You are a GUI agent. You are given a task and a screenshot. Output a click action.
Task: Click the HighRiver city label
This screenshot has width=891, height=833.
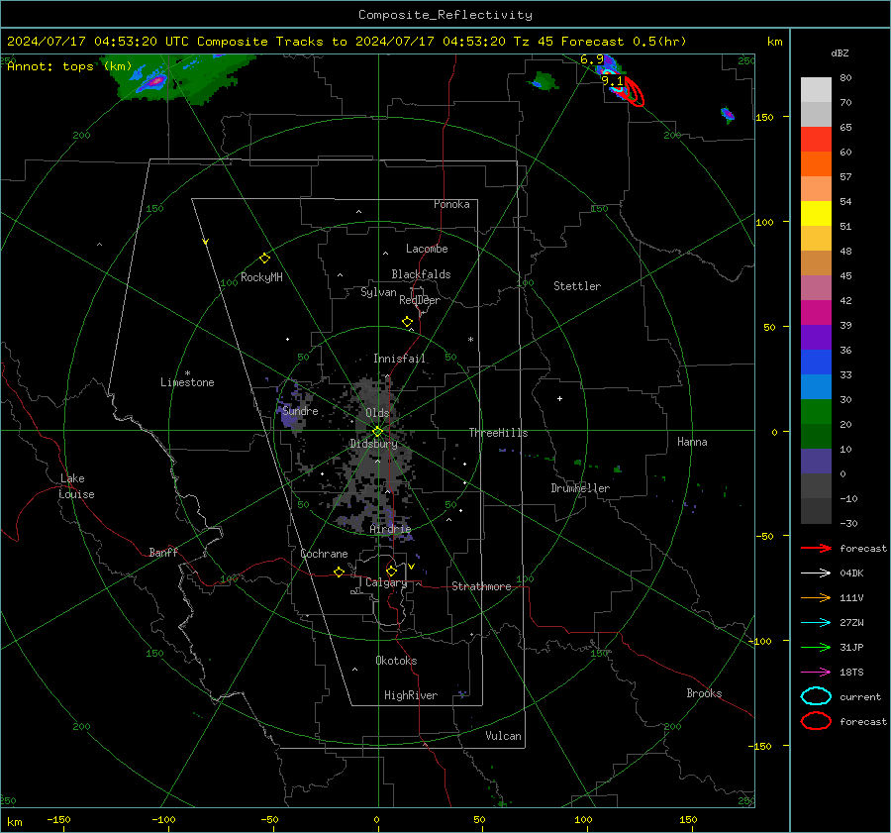click(411, 695)
